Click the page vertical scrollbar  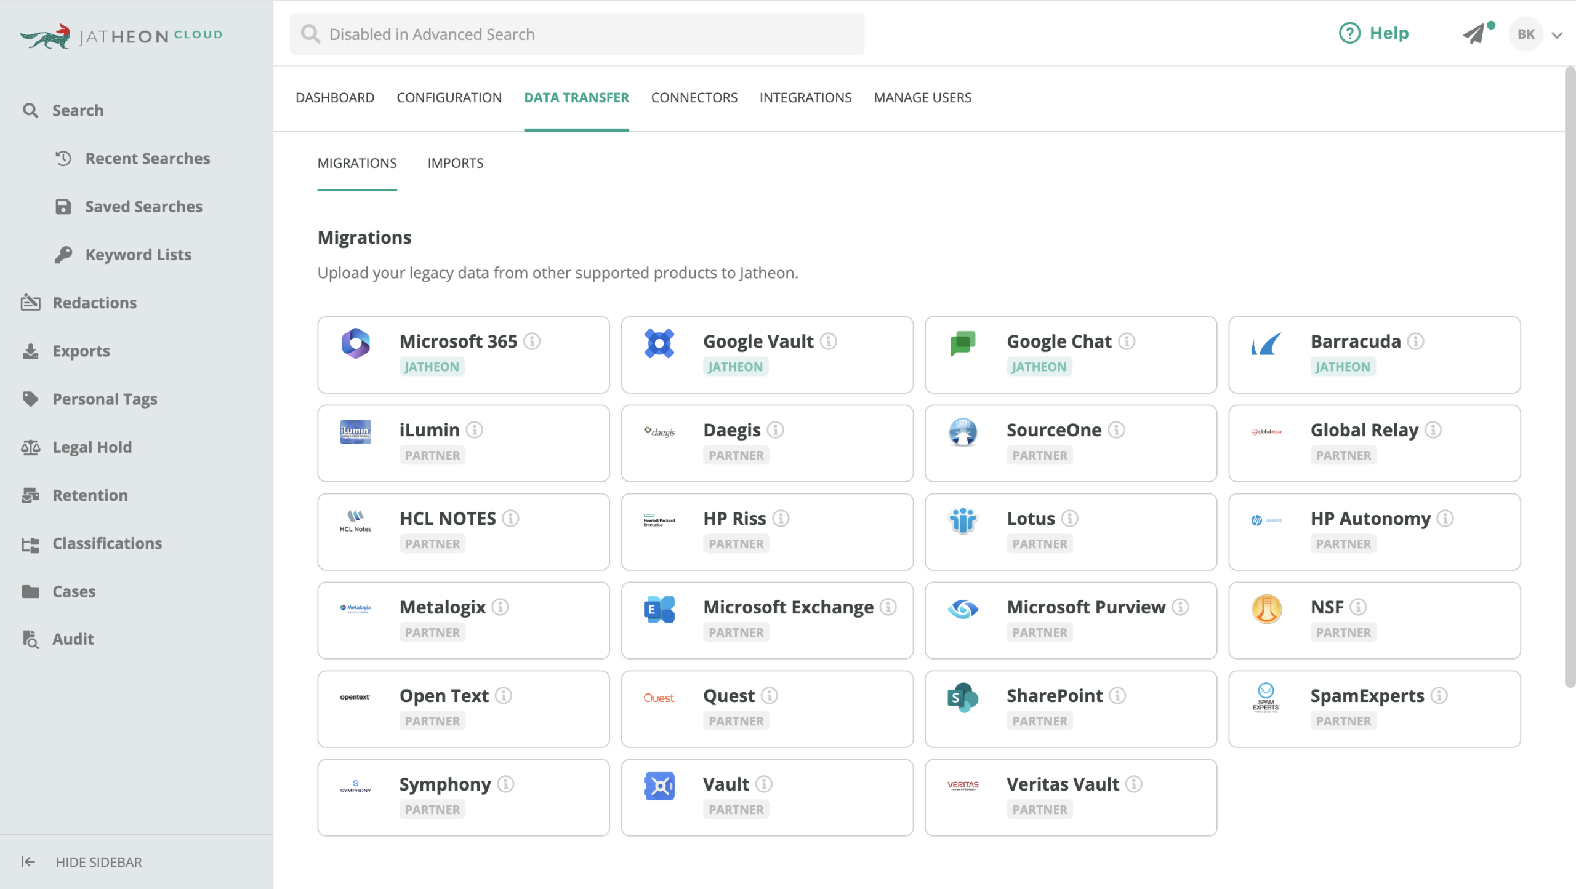(1570, 377)
